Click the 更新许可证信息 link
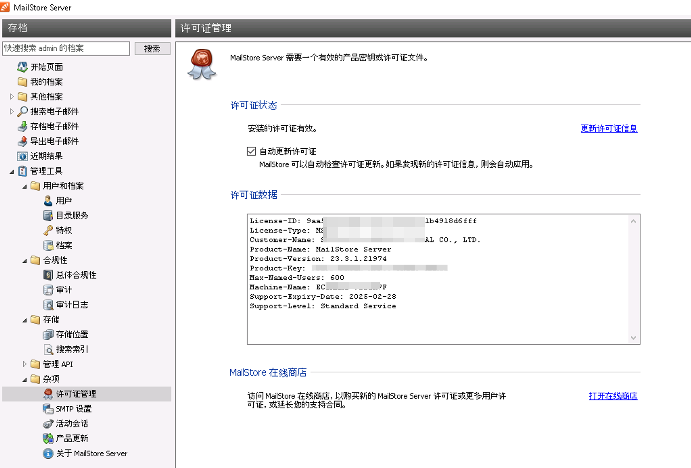 pos(609,128)
